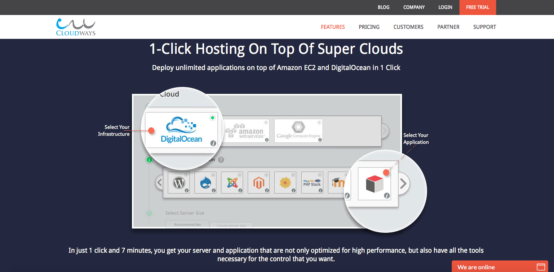Select the DigitalOcean cloud logo

[181, 130]
